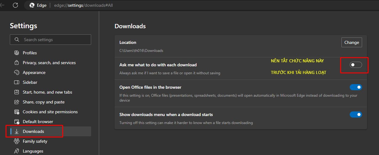This screenshot has width=379, height=155.
Task: Turn off Show downloads menu toggle
Action: 356,114
